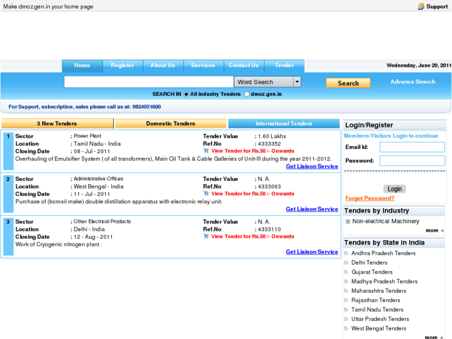
Task: Click cart icon for tender 4333063
Action: (206, 193)
